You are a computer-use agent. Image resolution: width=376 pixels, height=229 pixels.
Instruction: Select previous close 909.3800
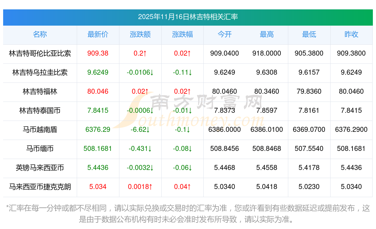[x=351, y=53]
